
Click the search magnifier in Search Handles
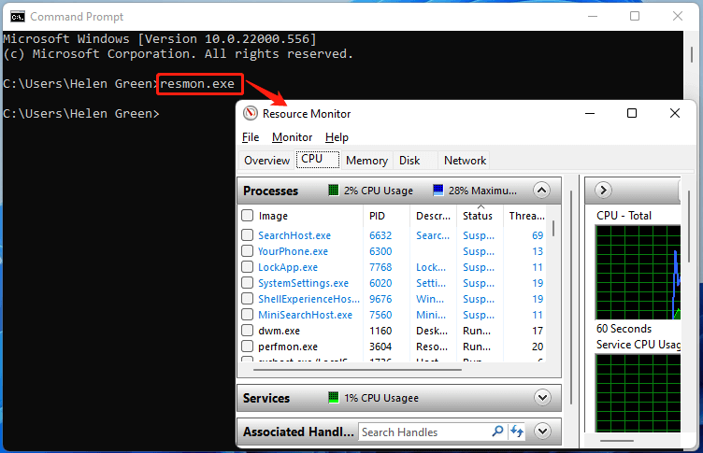point(497,432)
